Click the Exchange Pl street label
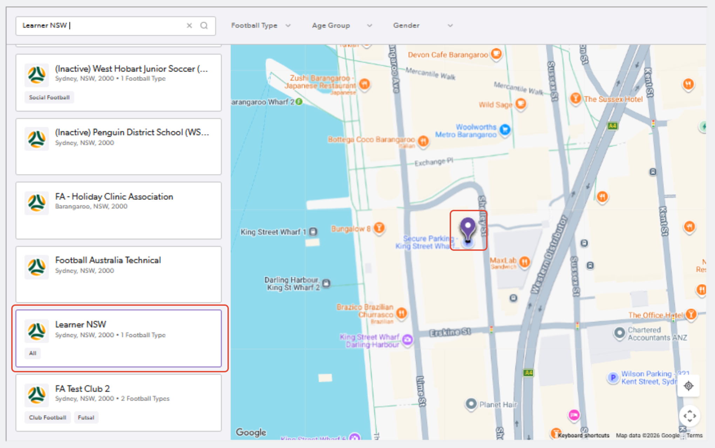Screen dimensions: 715x448 click(x=434, y=161)
